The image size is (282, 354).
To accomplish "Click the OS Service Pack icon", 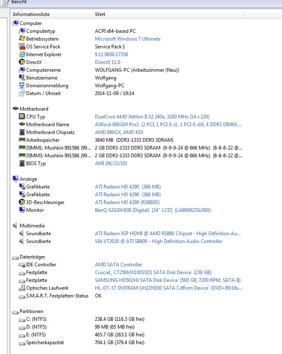I will [22, 47].
